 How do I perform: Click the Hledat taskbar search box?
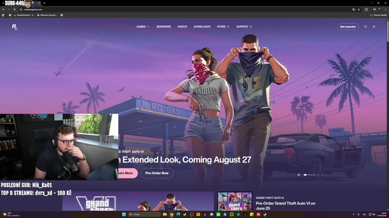144,214
